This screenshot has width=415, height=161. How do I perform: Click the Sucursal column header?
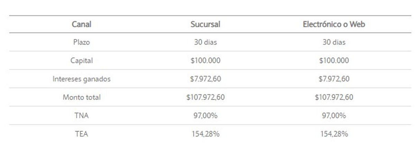click(205, 24)
